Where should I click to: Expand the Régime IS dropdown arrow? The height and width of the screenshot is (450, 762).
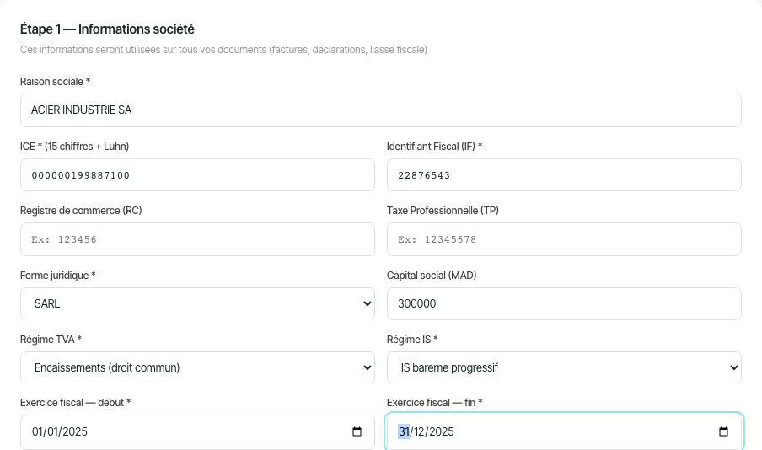734,367
